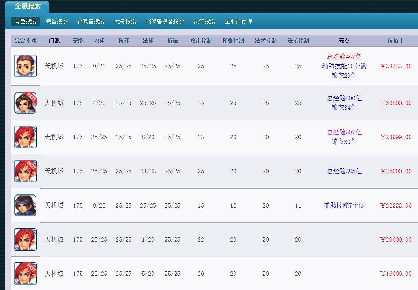
Task: Select price ¥24000.00
Action: pos(396,171)
